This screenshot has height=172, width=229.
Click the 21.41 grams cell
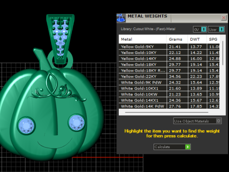(177, 47)
